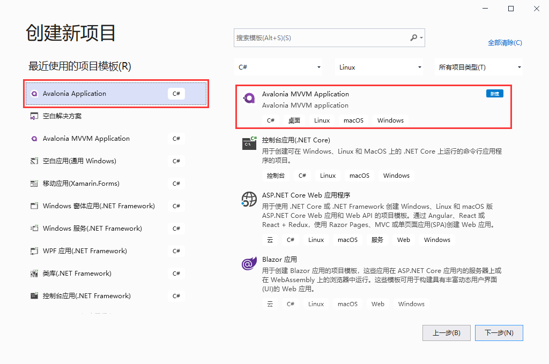The width and height of the screenshot is (549, 364).
Task: Select Avalonia MVVM Application in recent templates
Action: 116,139
